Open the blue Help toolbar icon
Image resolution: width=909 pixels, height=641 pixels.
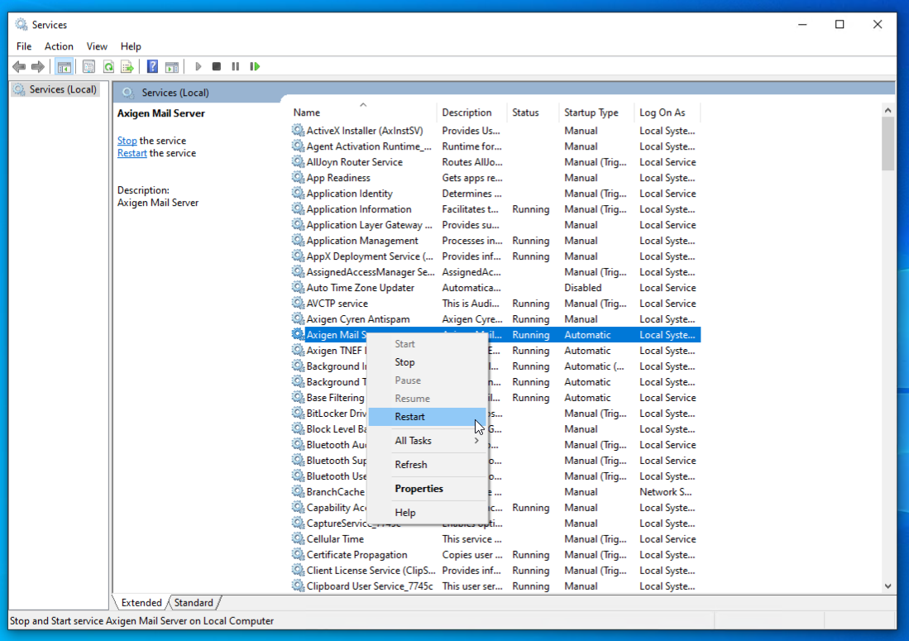[152, 67]
